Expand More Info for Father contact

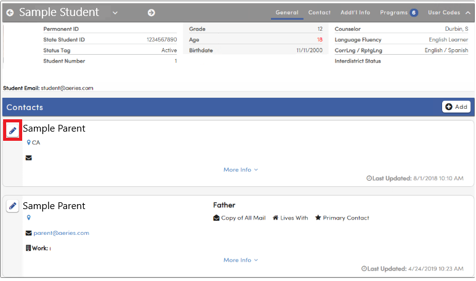tap(241, 260)
